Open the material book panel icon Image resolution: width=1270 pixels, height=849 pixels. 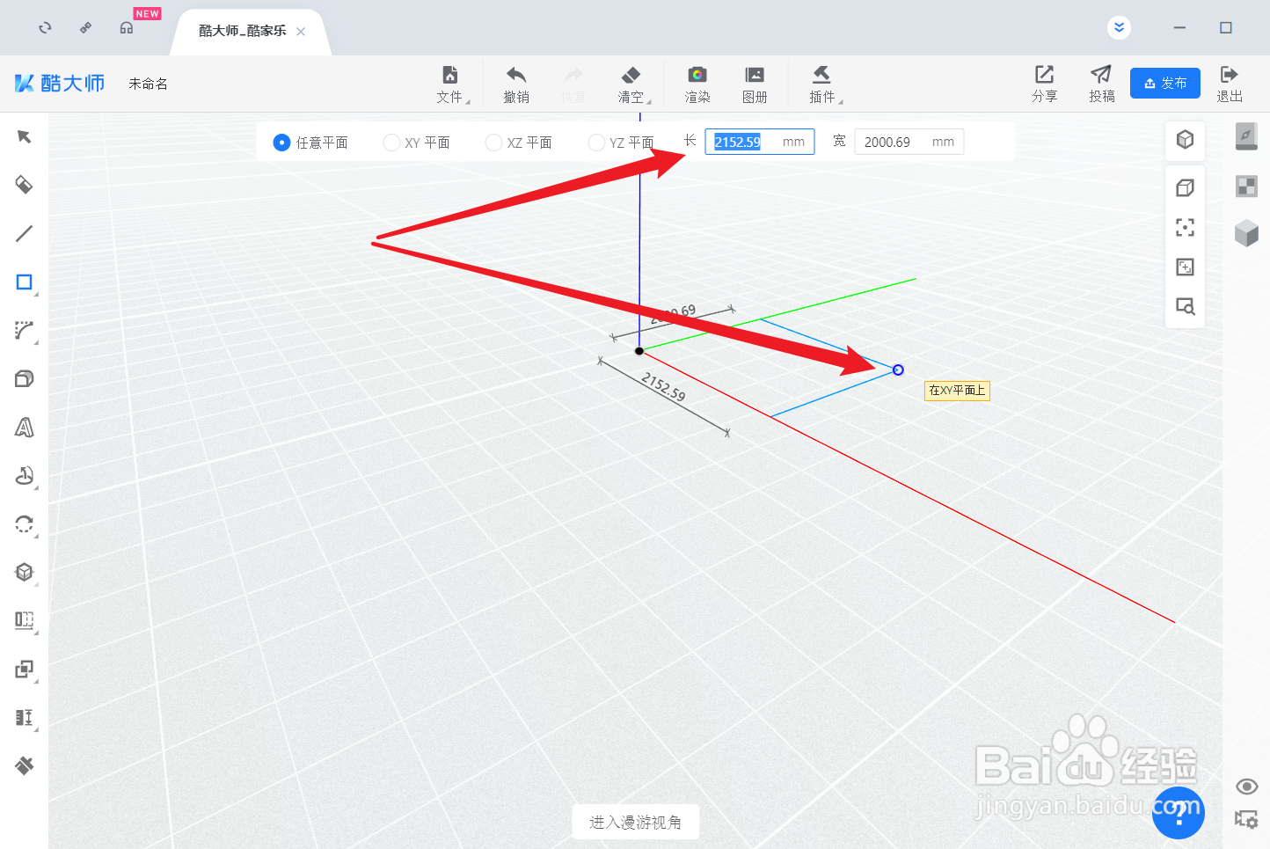(1246, 136)
